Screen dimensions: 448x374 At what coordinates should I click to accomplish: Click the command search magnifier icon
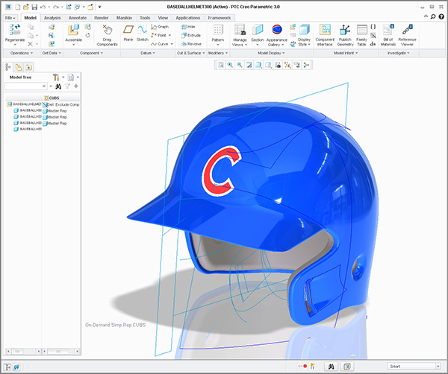[433, 16]
